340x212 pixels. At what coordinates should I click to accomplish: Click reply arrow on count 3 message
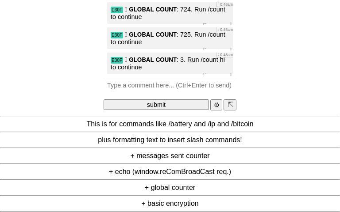click(204, 74)
